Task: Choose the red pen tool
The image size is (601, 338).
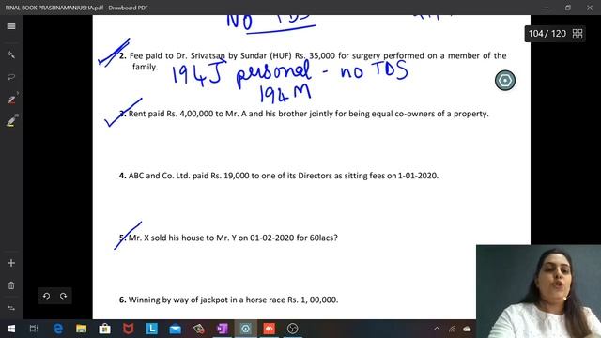Action: [11, 100]
